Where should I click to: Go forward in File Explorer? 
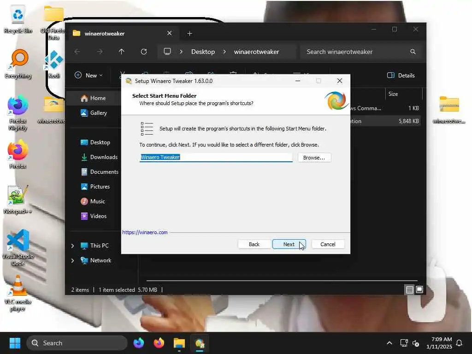[x=100, y=52]
